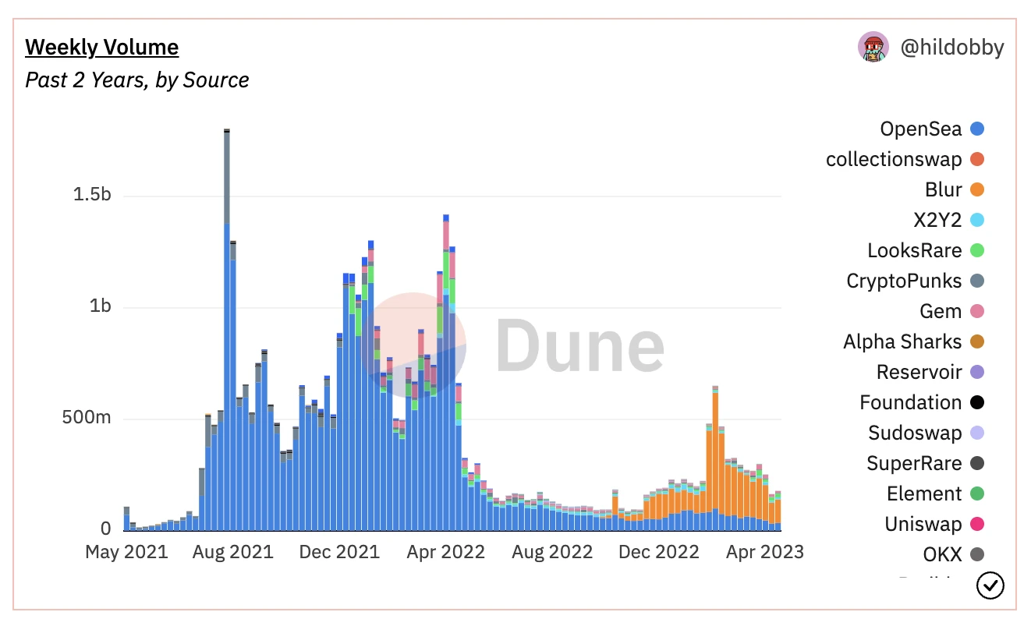Click the Gem pink legend dot

[977, 311]
